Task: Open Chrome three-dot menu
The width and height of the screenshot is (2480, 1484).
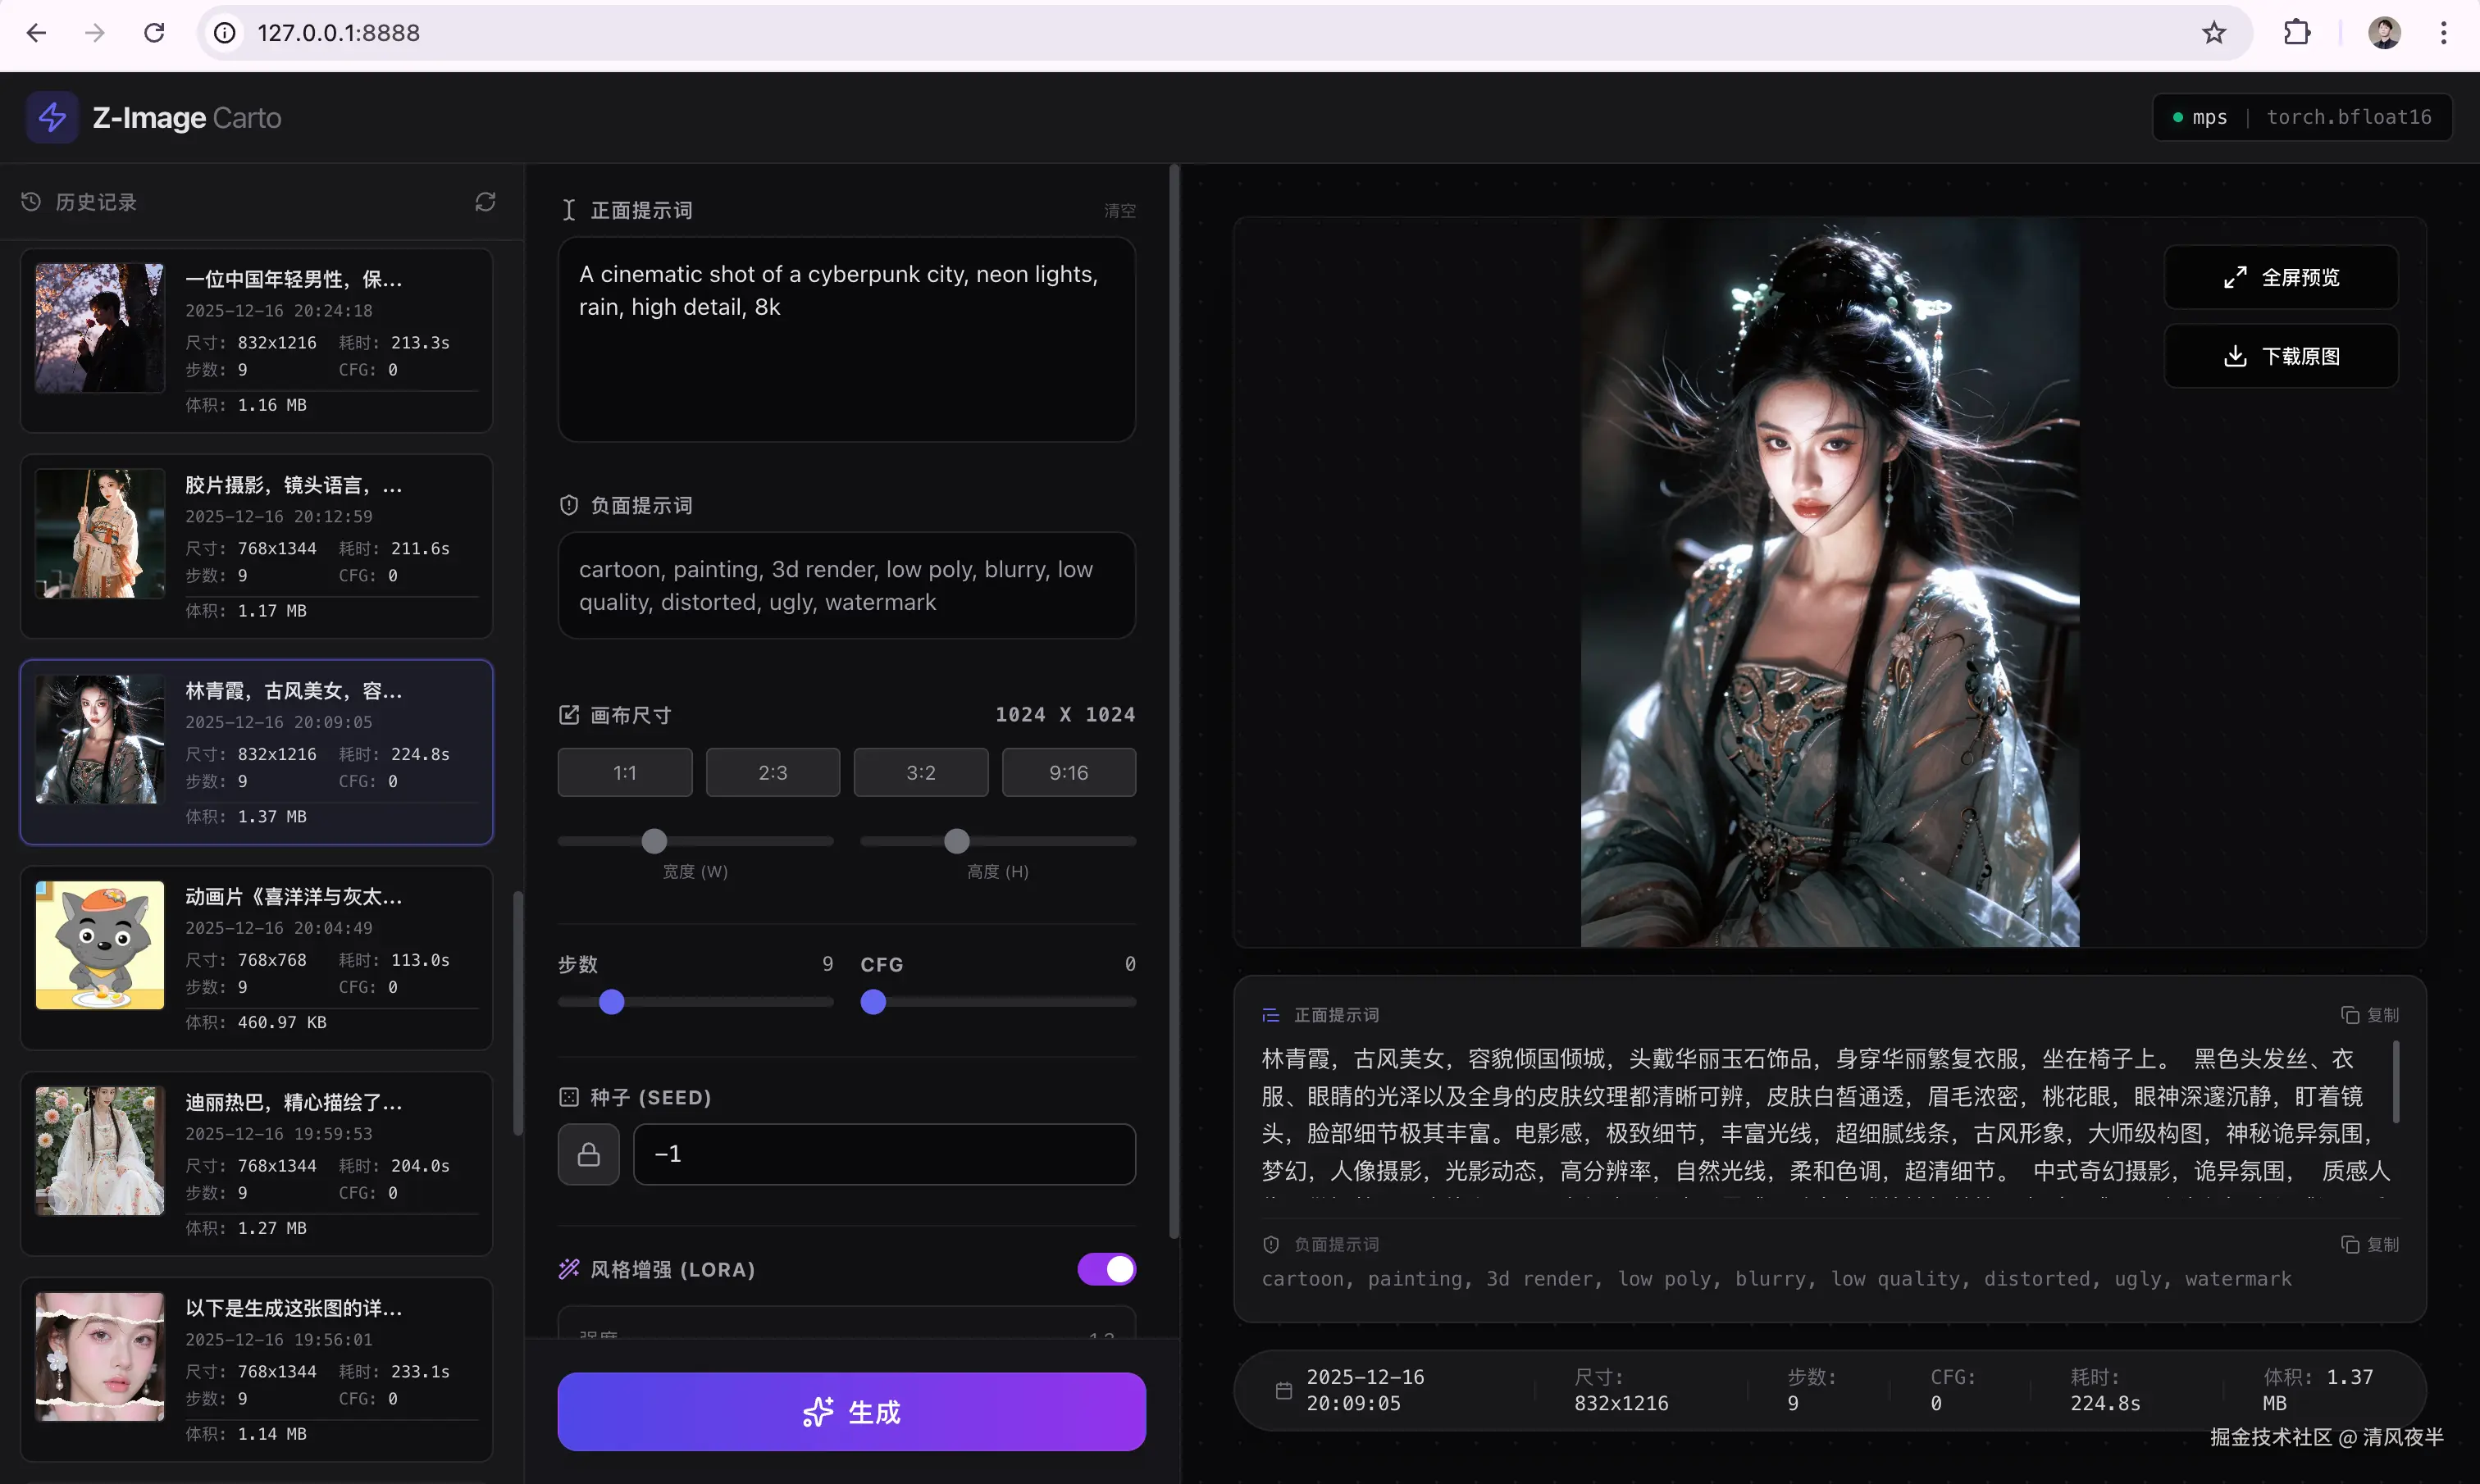Action: coord(2443,33)
